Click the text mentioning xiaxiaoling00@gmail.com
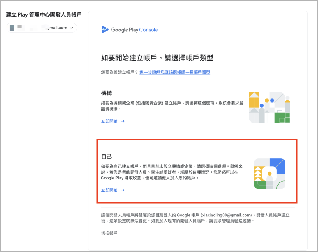 pos(195,218)
